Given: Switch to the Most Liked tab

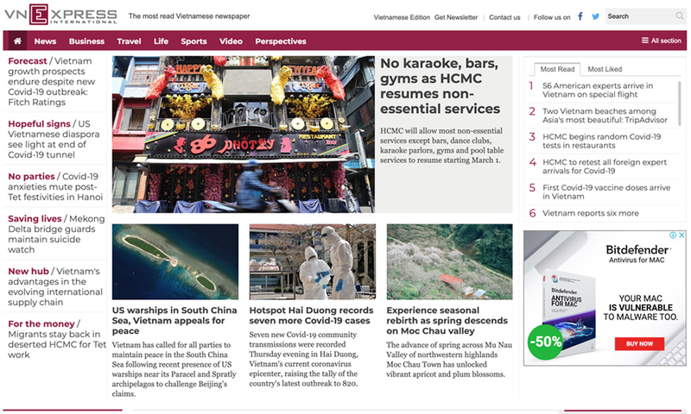Looking at the screenshot, I should pyautogui.click(x=605, y=69).
